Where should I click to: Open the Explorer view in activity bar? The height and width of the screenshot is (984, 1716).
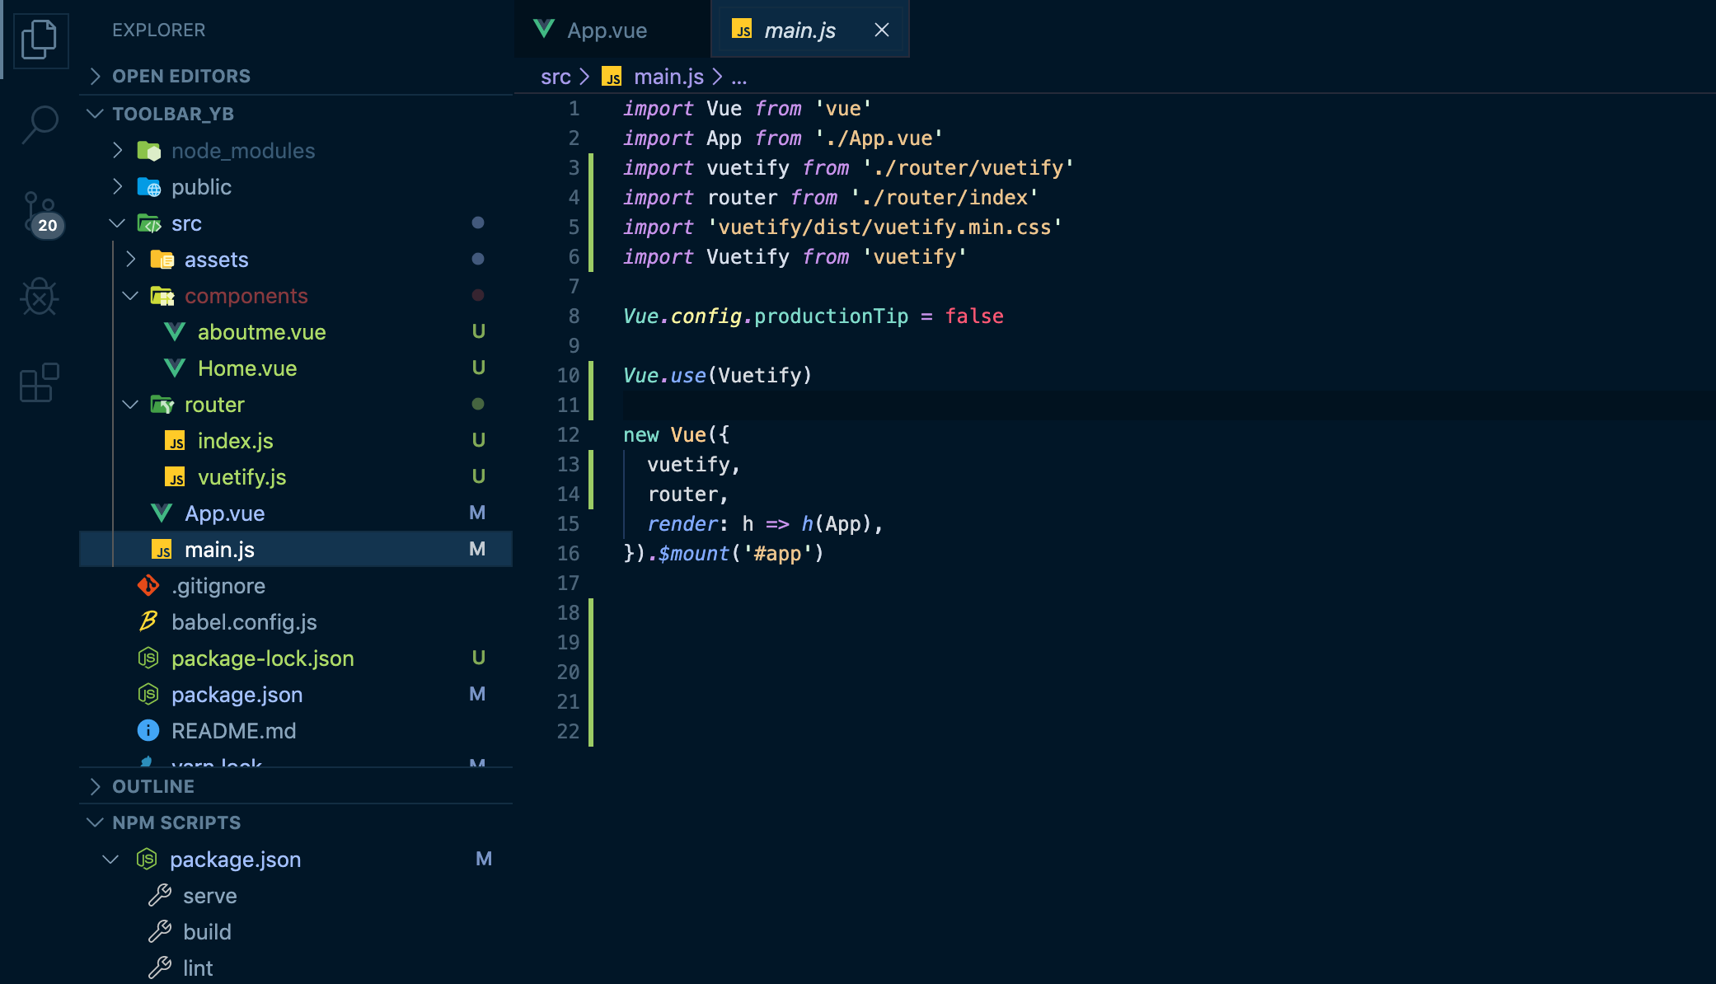click(x=39, y=40)
